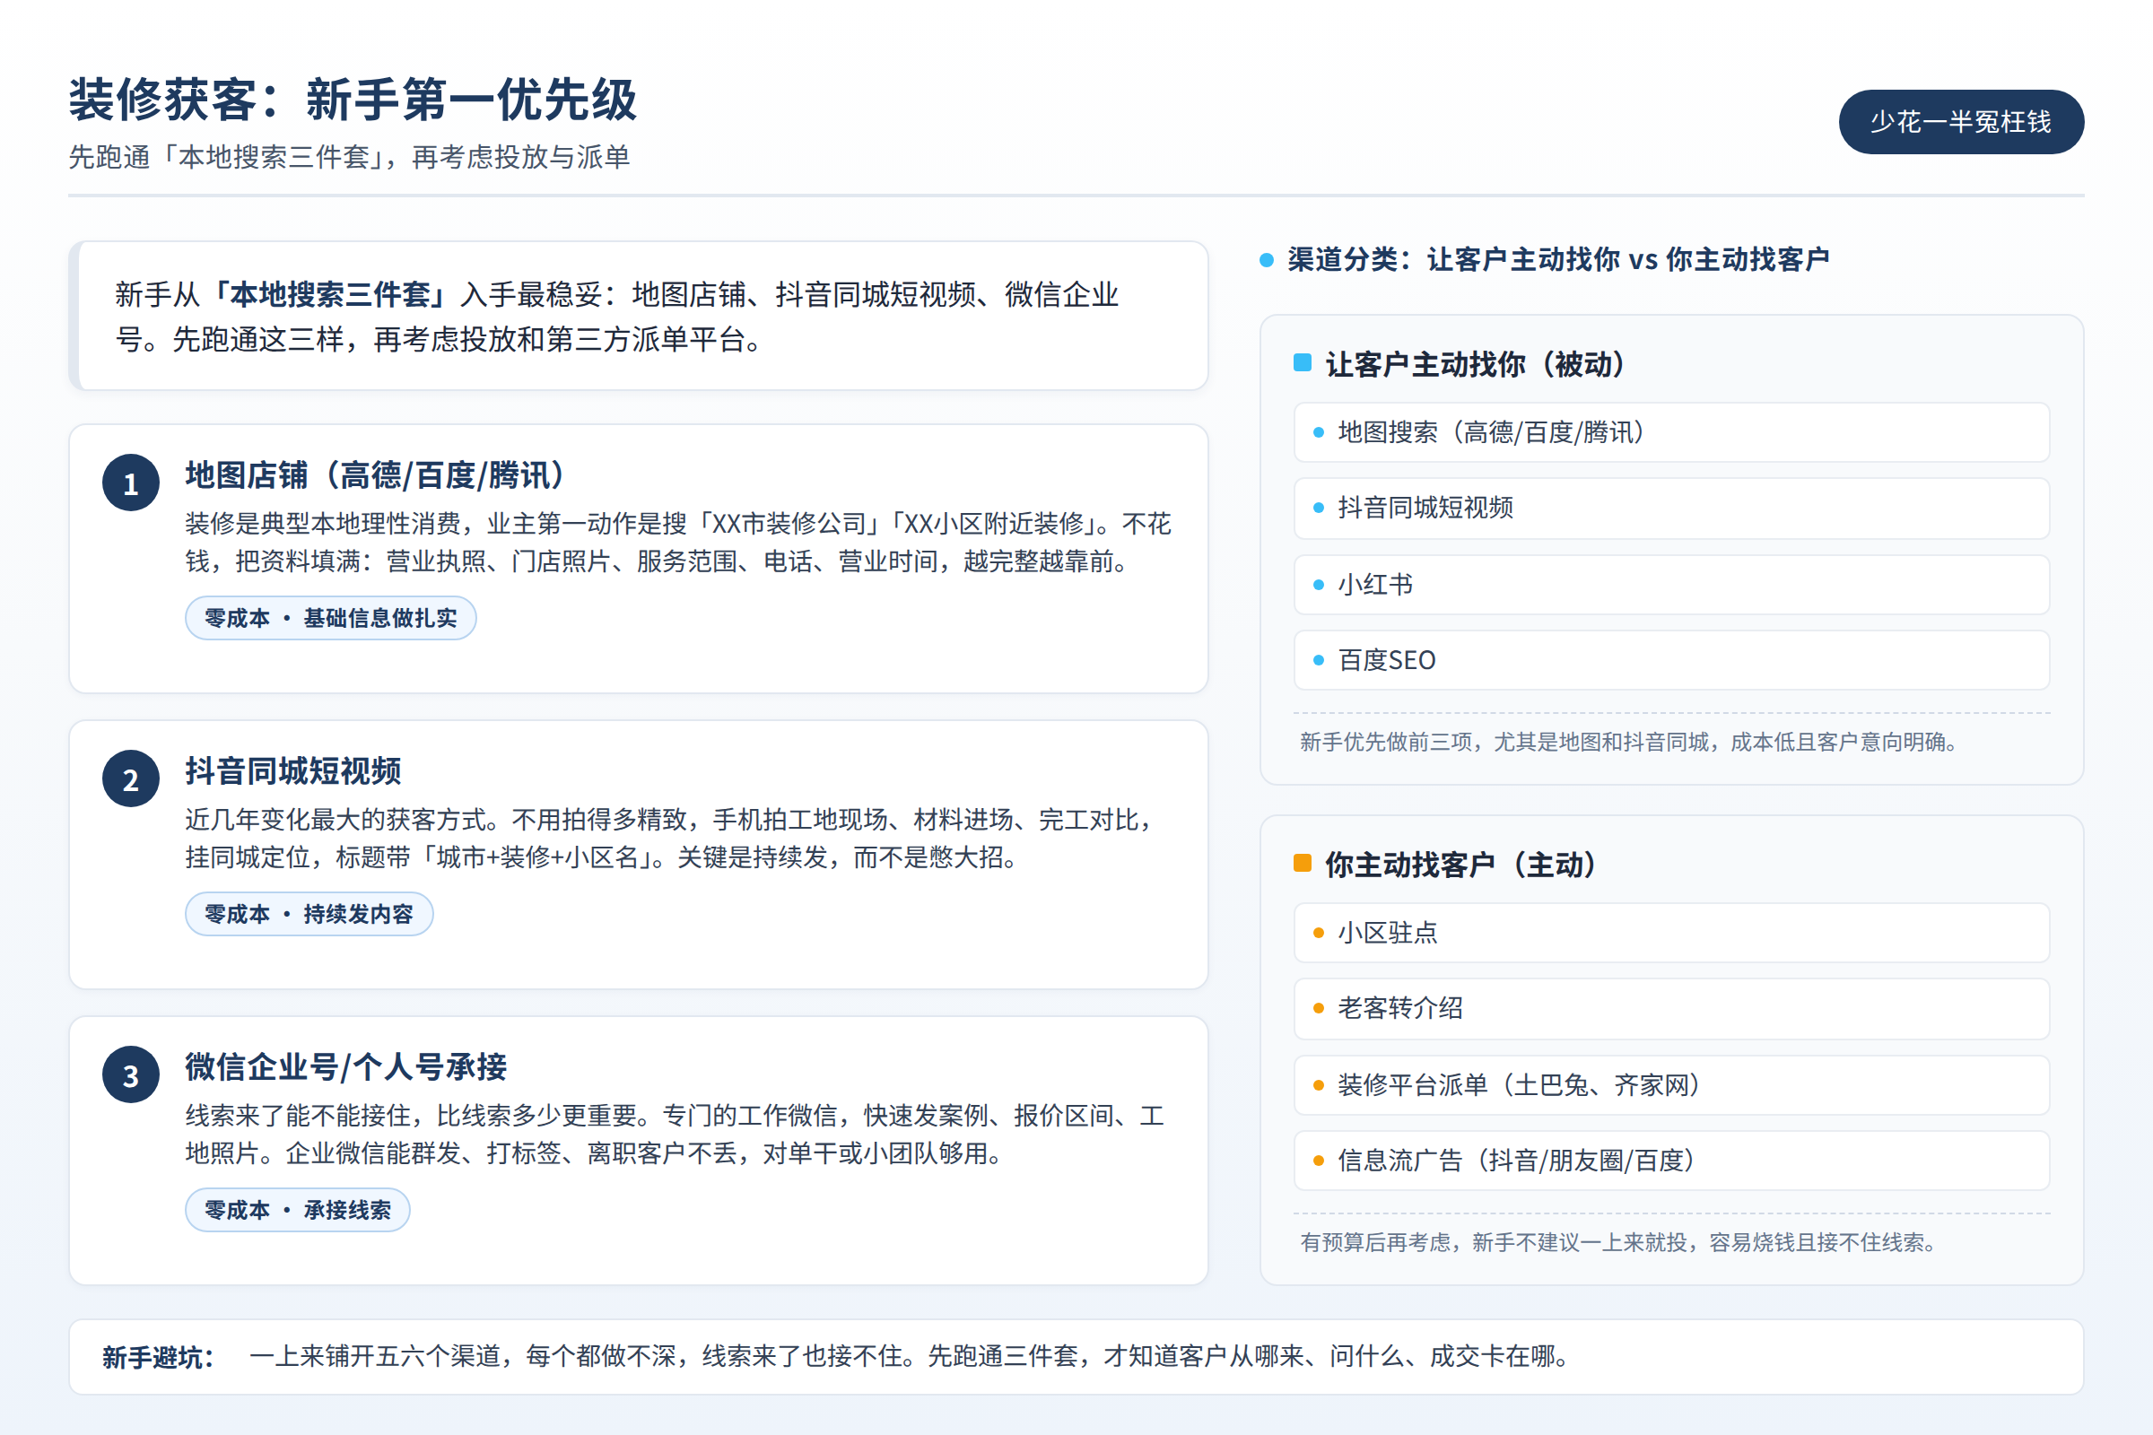Click the 微信企业号/个人号承接 card title
Viewport: 2153px width, 1435px height.
click(346, 1066)
